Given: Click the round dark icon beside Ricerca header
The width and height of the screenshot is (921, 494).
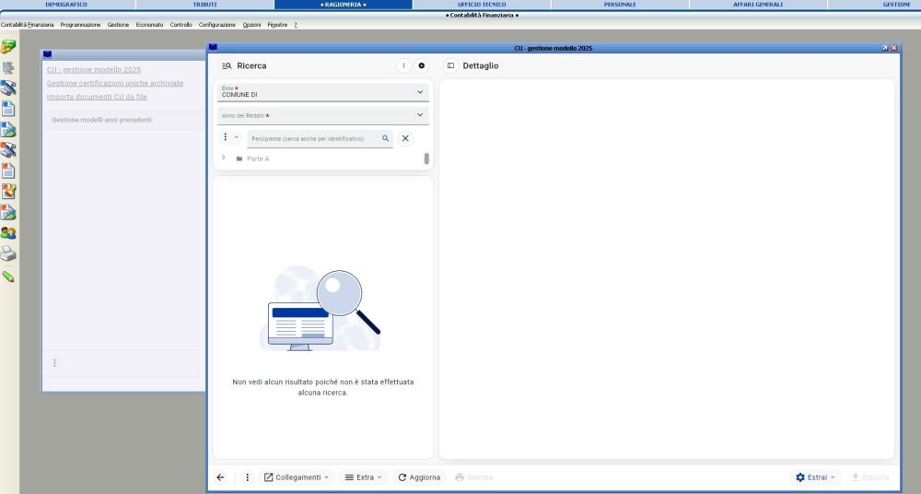Looking at the screenshot, I should coord(422,66).
